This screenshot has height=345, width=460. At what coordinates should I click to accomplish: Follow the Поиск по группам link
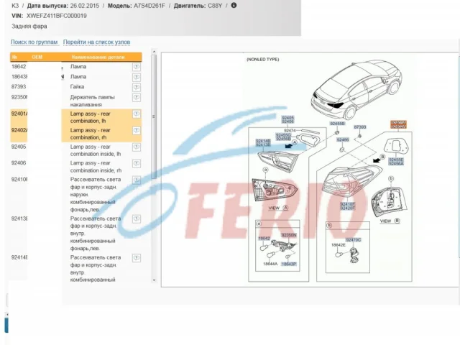[x=34, y=42]
